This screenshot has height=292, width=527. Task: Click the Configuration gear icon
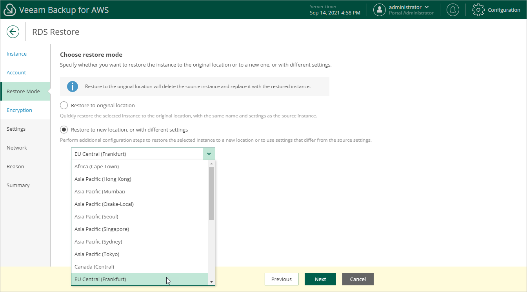pos(478,10)
